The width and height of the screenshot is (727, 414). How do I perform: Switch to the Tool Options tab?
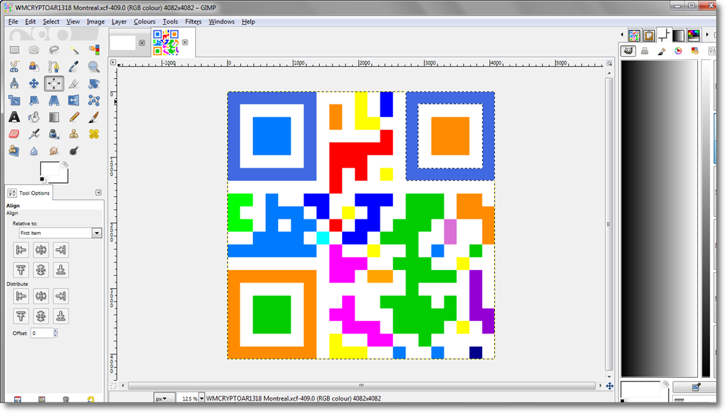click(29, 193)
